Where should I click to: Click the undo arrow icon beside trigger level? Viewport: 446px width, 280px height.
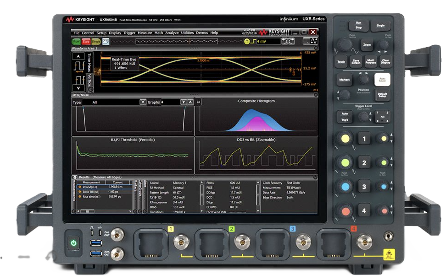[284, 42]
